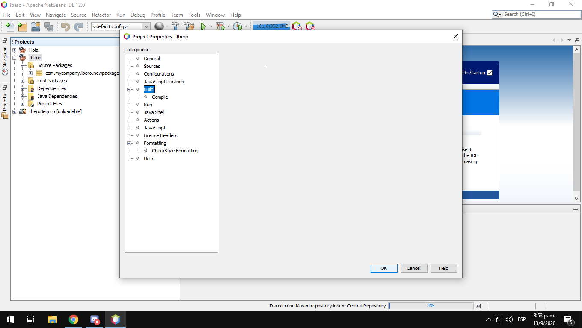Click the search magnifier dropdown icon
Image resolution: width=582 pixels, height=328 pixels.
tap(497, 14)
